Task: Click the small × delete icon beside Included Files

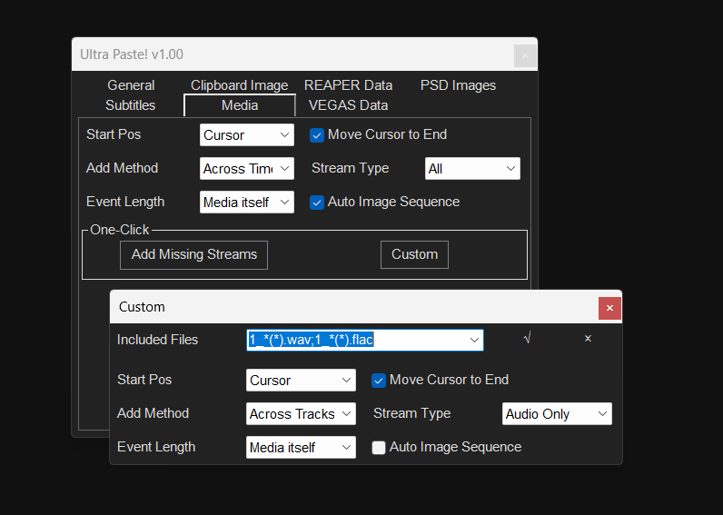Action: [x=588, y=339]
